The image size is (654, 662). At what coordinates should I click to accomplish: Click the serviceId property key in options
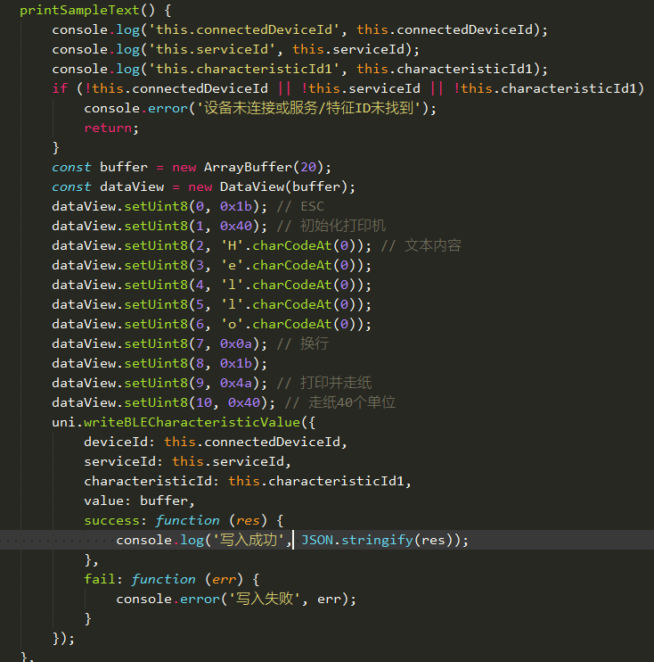pyautogui.click(x=119, y=461)
